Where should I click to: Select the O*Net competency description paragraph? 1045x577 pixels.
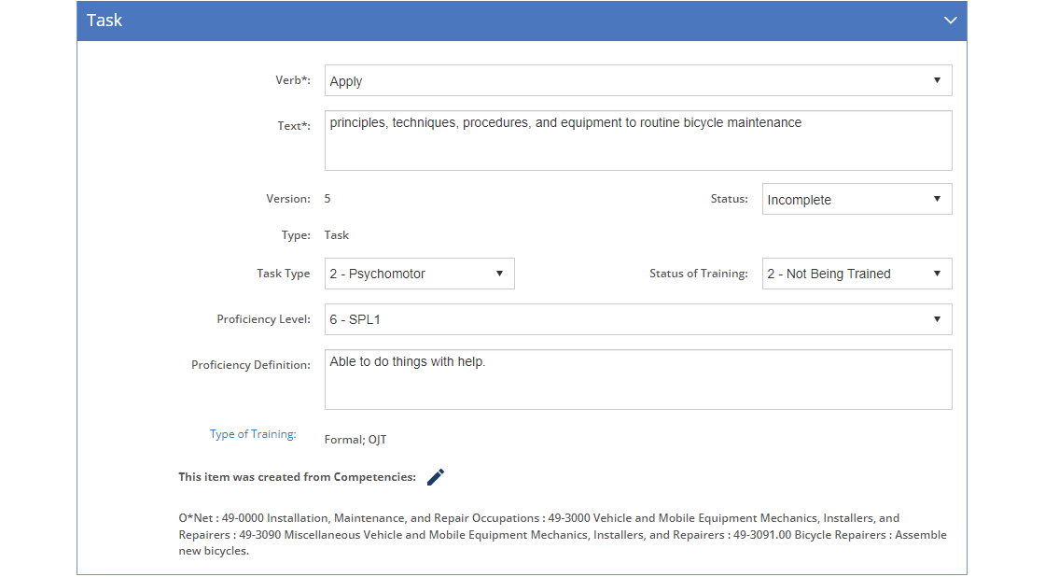pyautogui.click(x=563, y=534)
